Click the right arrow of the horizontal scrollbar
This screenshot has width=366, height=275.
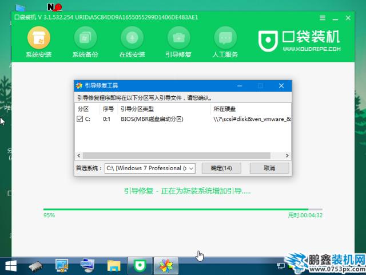click(x=287, y=155)
